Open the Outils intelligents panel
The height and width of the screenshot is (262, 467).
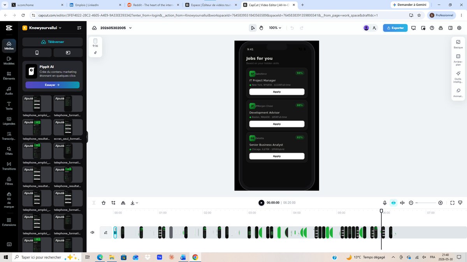click(458, 77)
